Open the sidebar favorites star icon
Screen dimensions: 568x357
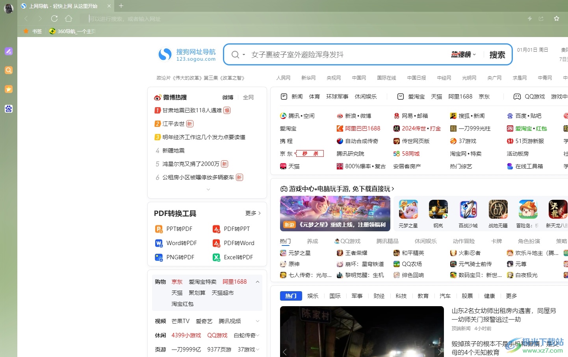point(9,89)
